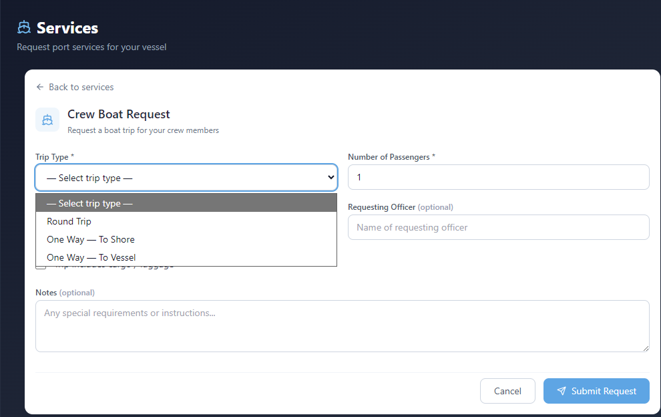The height and width of the screenshot is (417, 661).
Task: Click the Notes text area resize handle
Action: coord(646,348)
